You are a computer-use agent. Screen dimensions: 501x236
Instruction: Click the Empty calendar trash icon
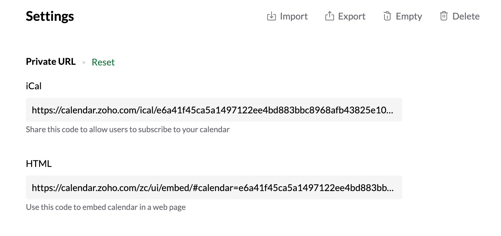pyautogui.click(x=387, y=16)
